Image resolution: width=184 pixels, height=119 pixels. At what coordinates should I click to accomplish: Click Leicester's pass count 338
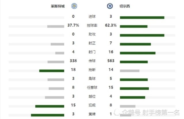(73, 61)
